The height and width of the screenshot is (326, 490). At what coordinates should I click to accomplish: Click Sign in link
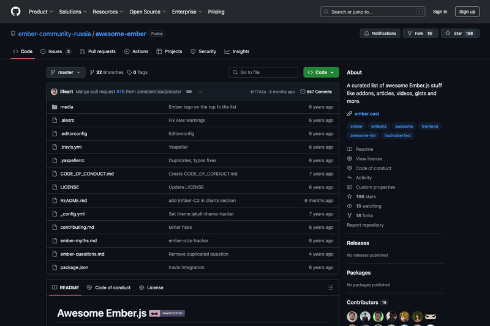440,12
